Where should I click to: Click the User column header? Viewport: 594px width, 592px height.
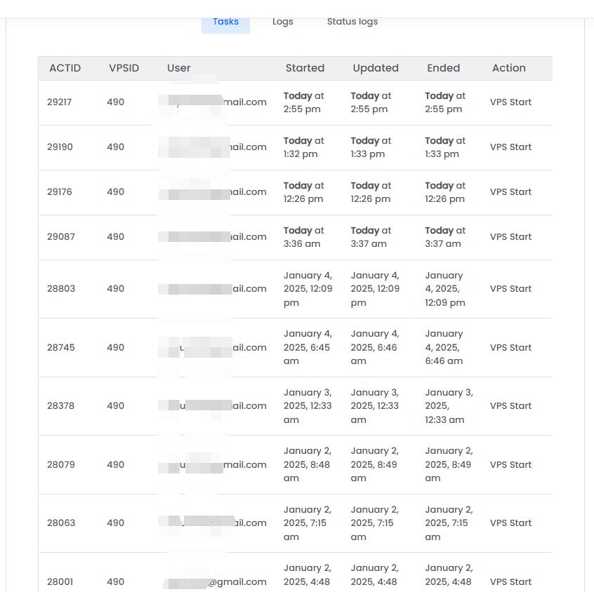point(179,68)
